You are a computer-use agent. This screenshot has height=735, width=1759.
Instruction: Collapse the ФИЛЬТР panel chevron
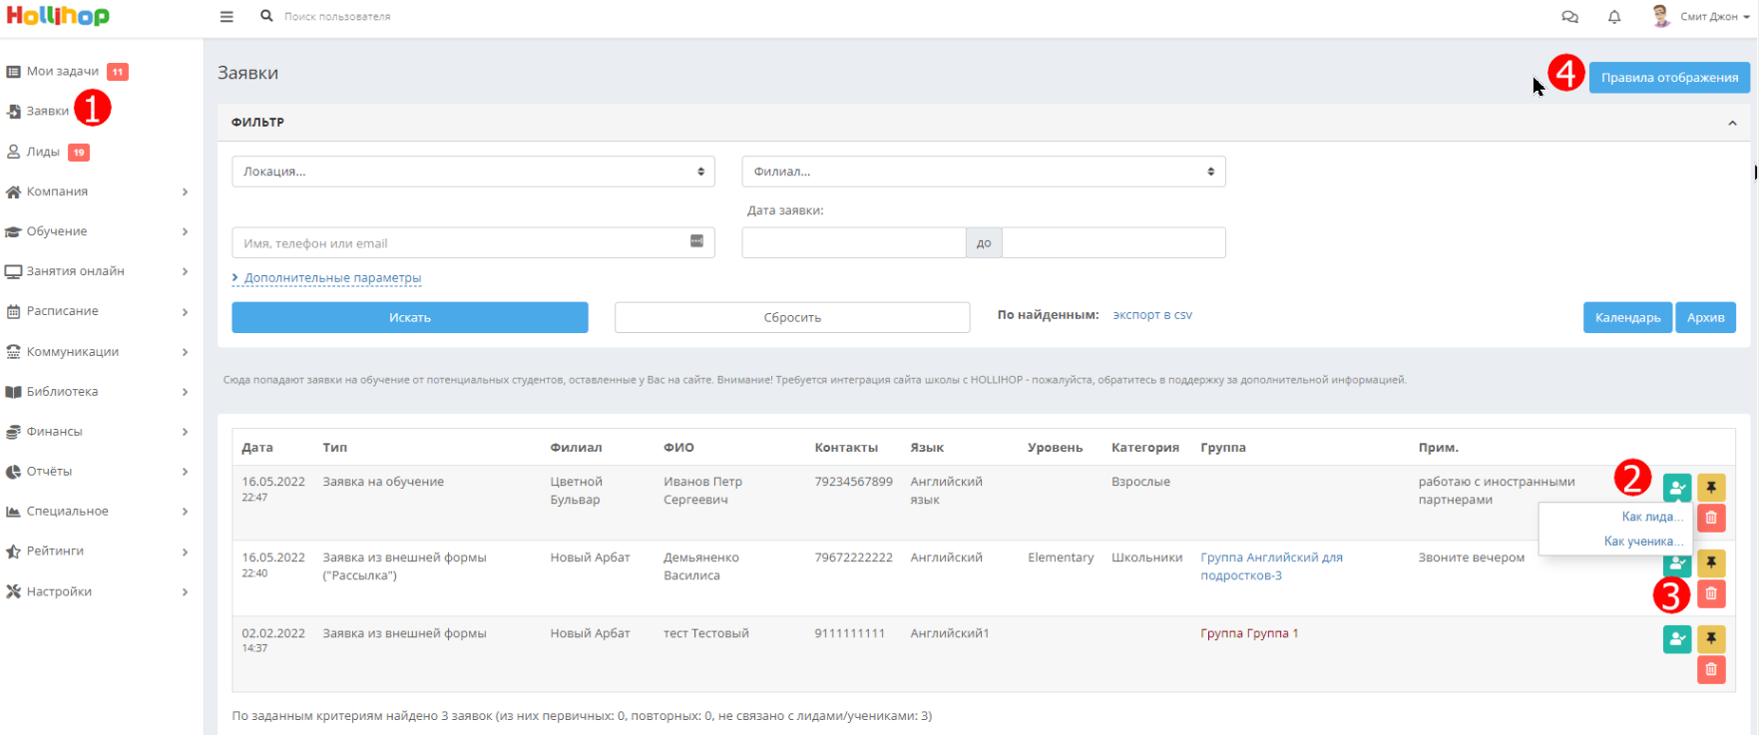1732,123
